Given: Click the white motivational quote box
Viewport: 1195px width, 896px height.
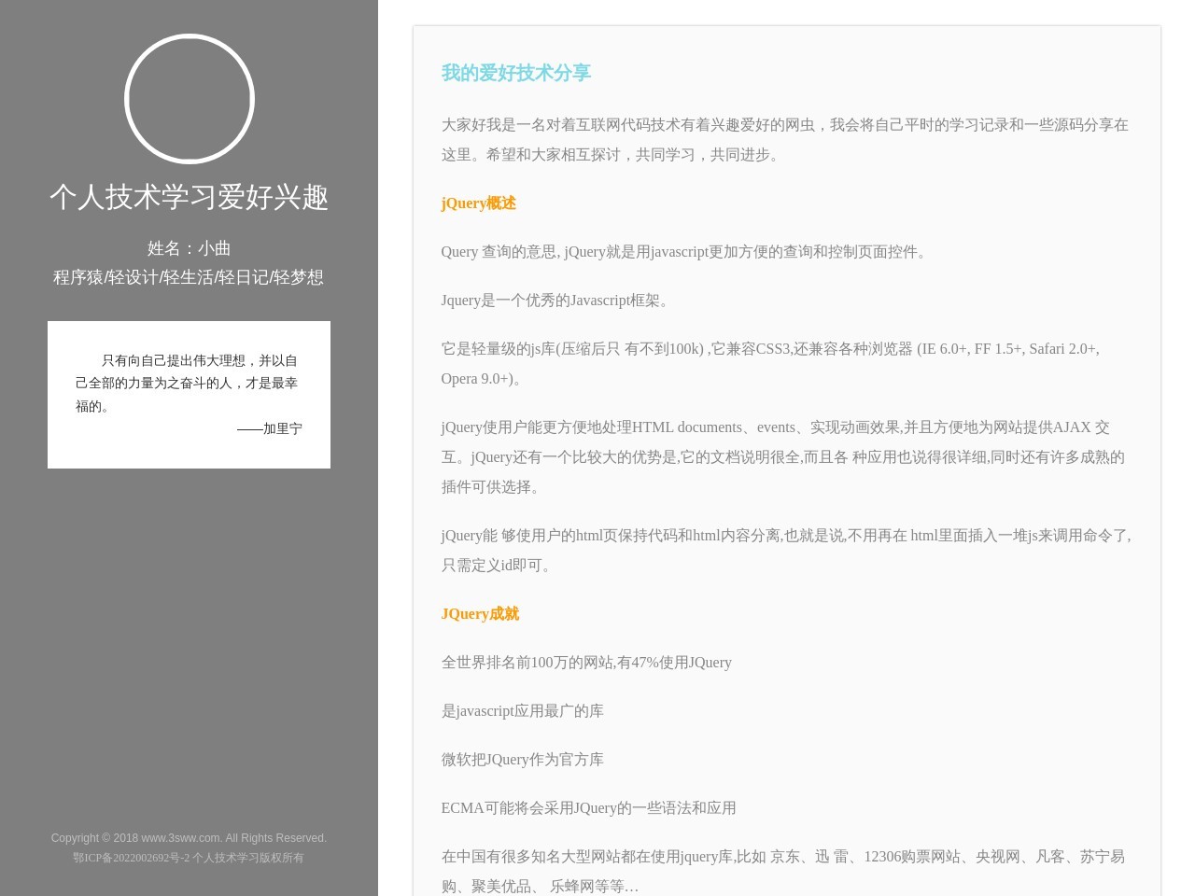Looking at the screenshot, I should tap(189, 394).
